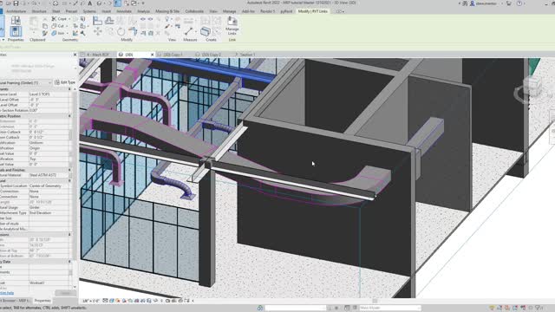
Task: Click the Match Type Properties paint icon
Action: pyautogui.click(x=44, y=33)
